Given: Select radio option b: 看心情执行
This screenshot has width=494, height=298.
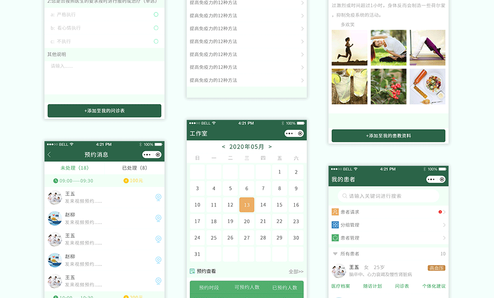Looking at the screenshot, I should [156, 28].
